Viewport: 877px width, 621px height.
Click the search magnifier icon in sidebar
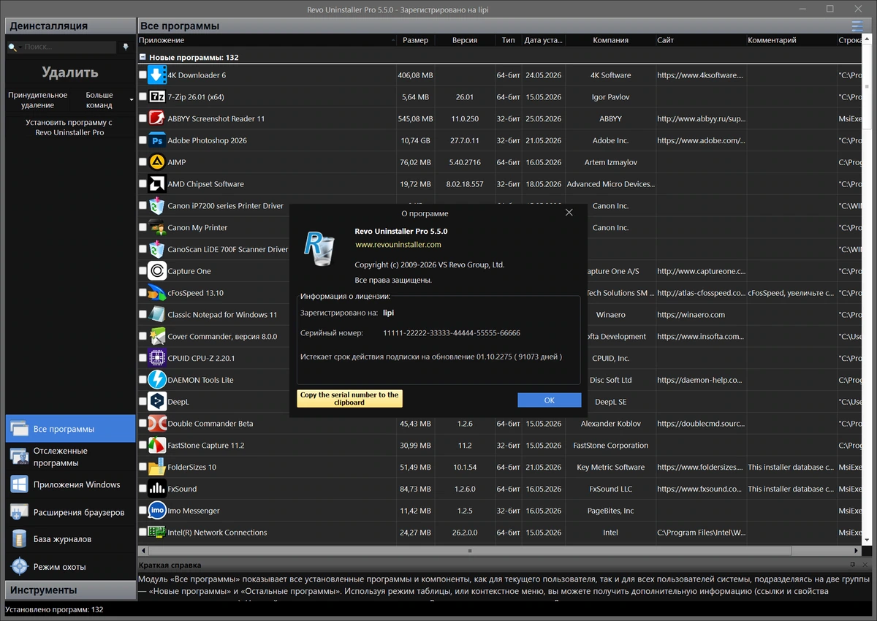(12, 47)
